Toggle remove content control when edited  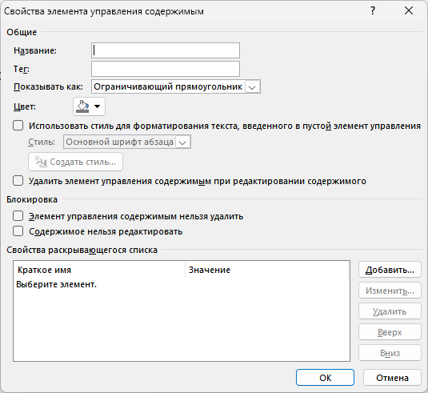pyautogui.click(x=18, y=181)
